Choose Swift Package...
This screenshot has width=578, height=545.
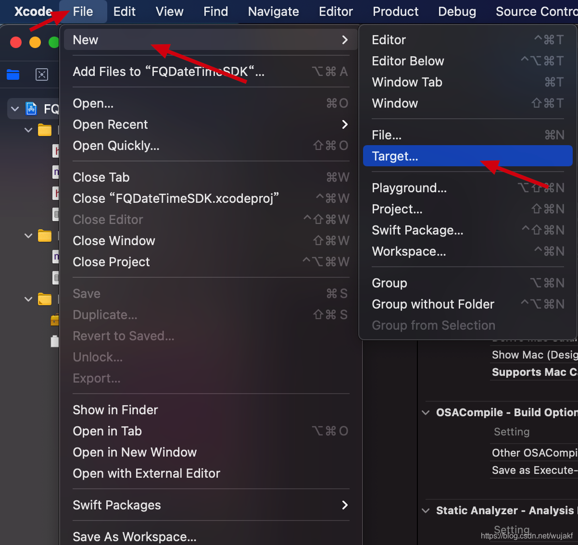[468, 230]
